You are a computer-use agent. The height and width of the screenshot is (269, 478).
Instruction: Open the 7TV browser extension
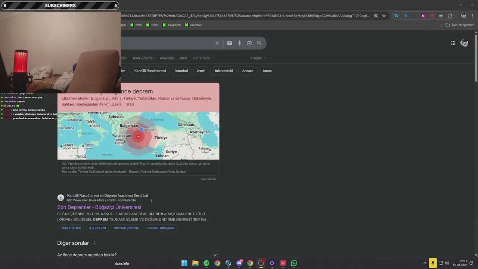pos(396,16)
